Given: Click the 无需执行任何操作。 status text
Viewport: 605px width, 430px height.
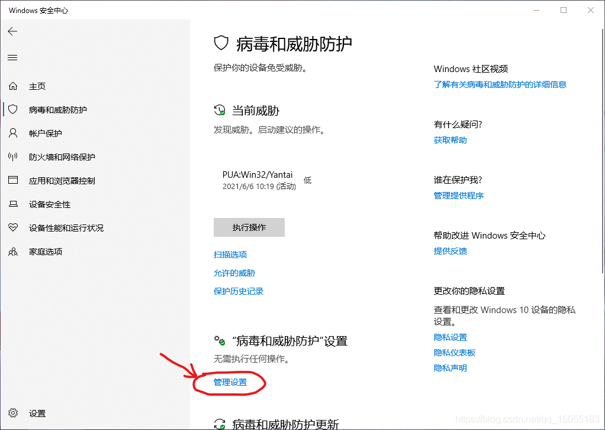Looking at the screenshot, I should (252, 359).
